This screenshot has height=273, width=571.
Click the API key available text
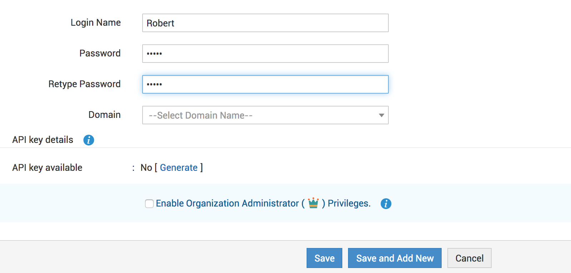[x=47, y=168]
